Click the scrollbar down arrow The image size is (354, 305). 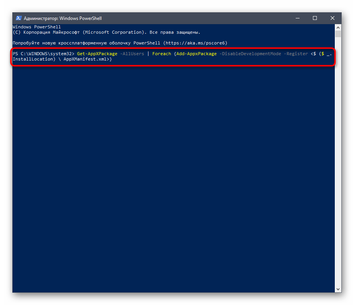point(338,289)
